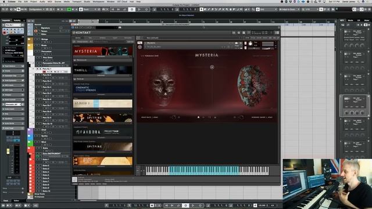The image size is (372, 209).
Task: Open Kontakt options gear icon
Action: coord(239,33)
